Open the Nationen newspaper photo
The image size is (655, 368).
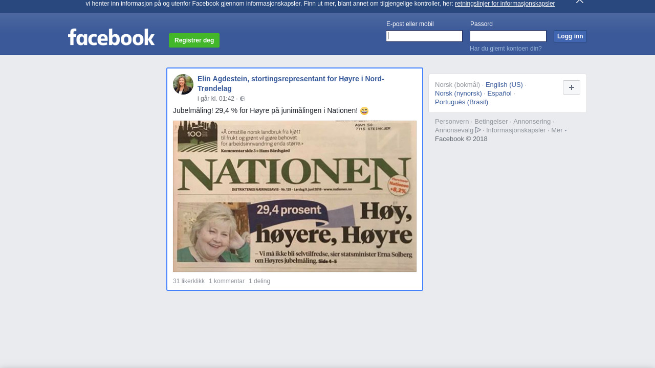click(295, 196)
